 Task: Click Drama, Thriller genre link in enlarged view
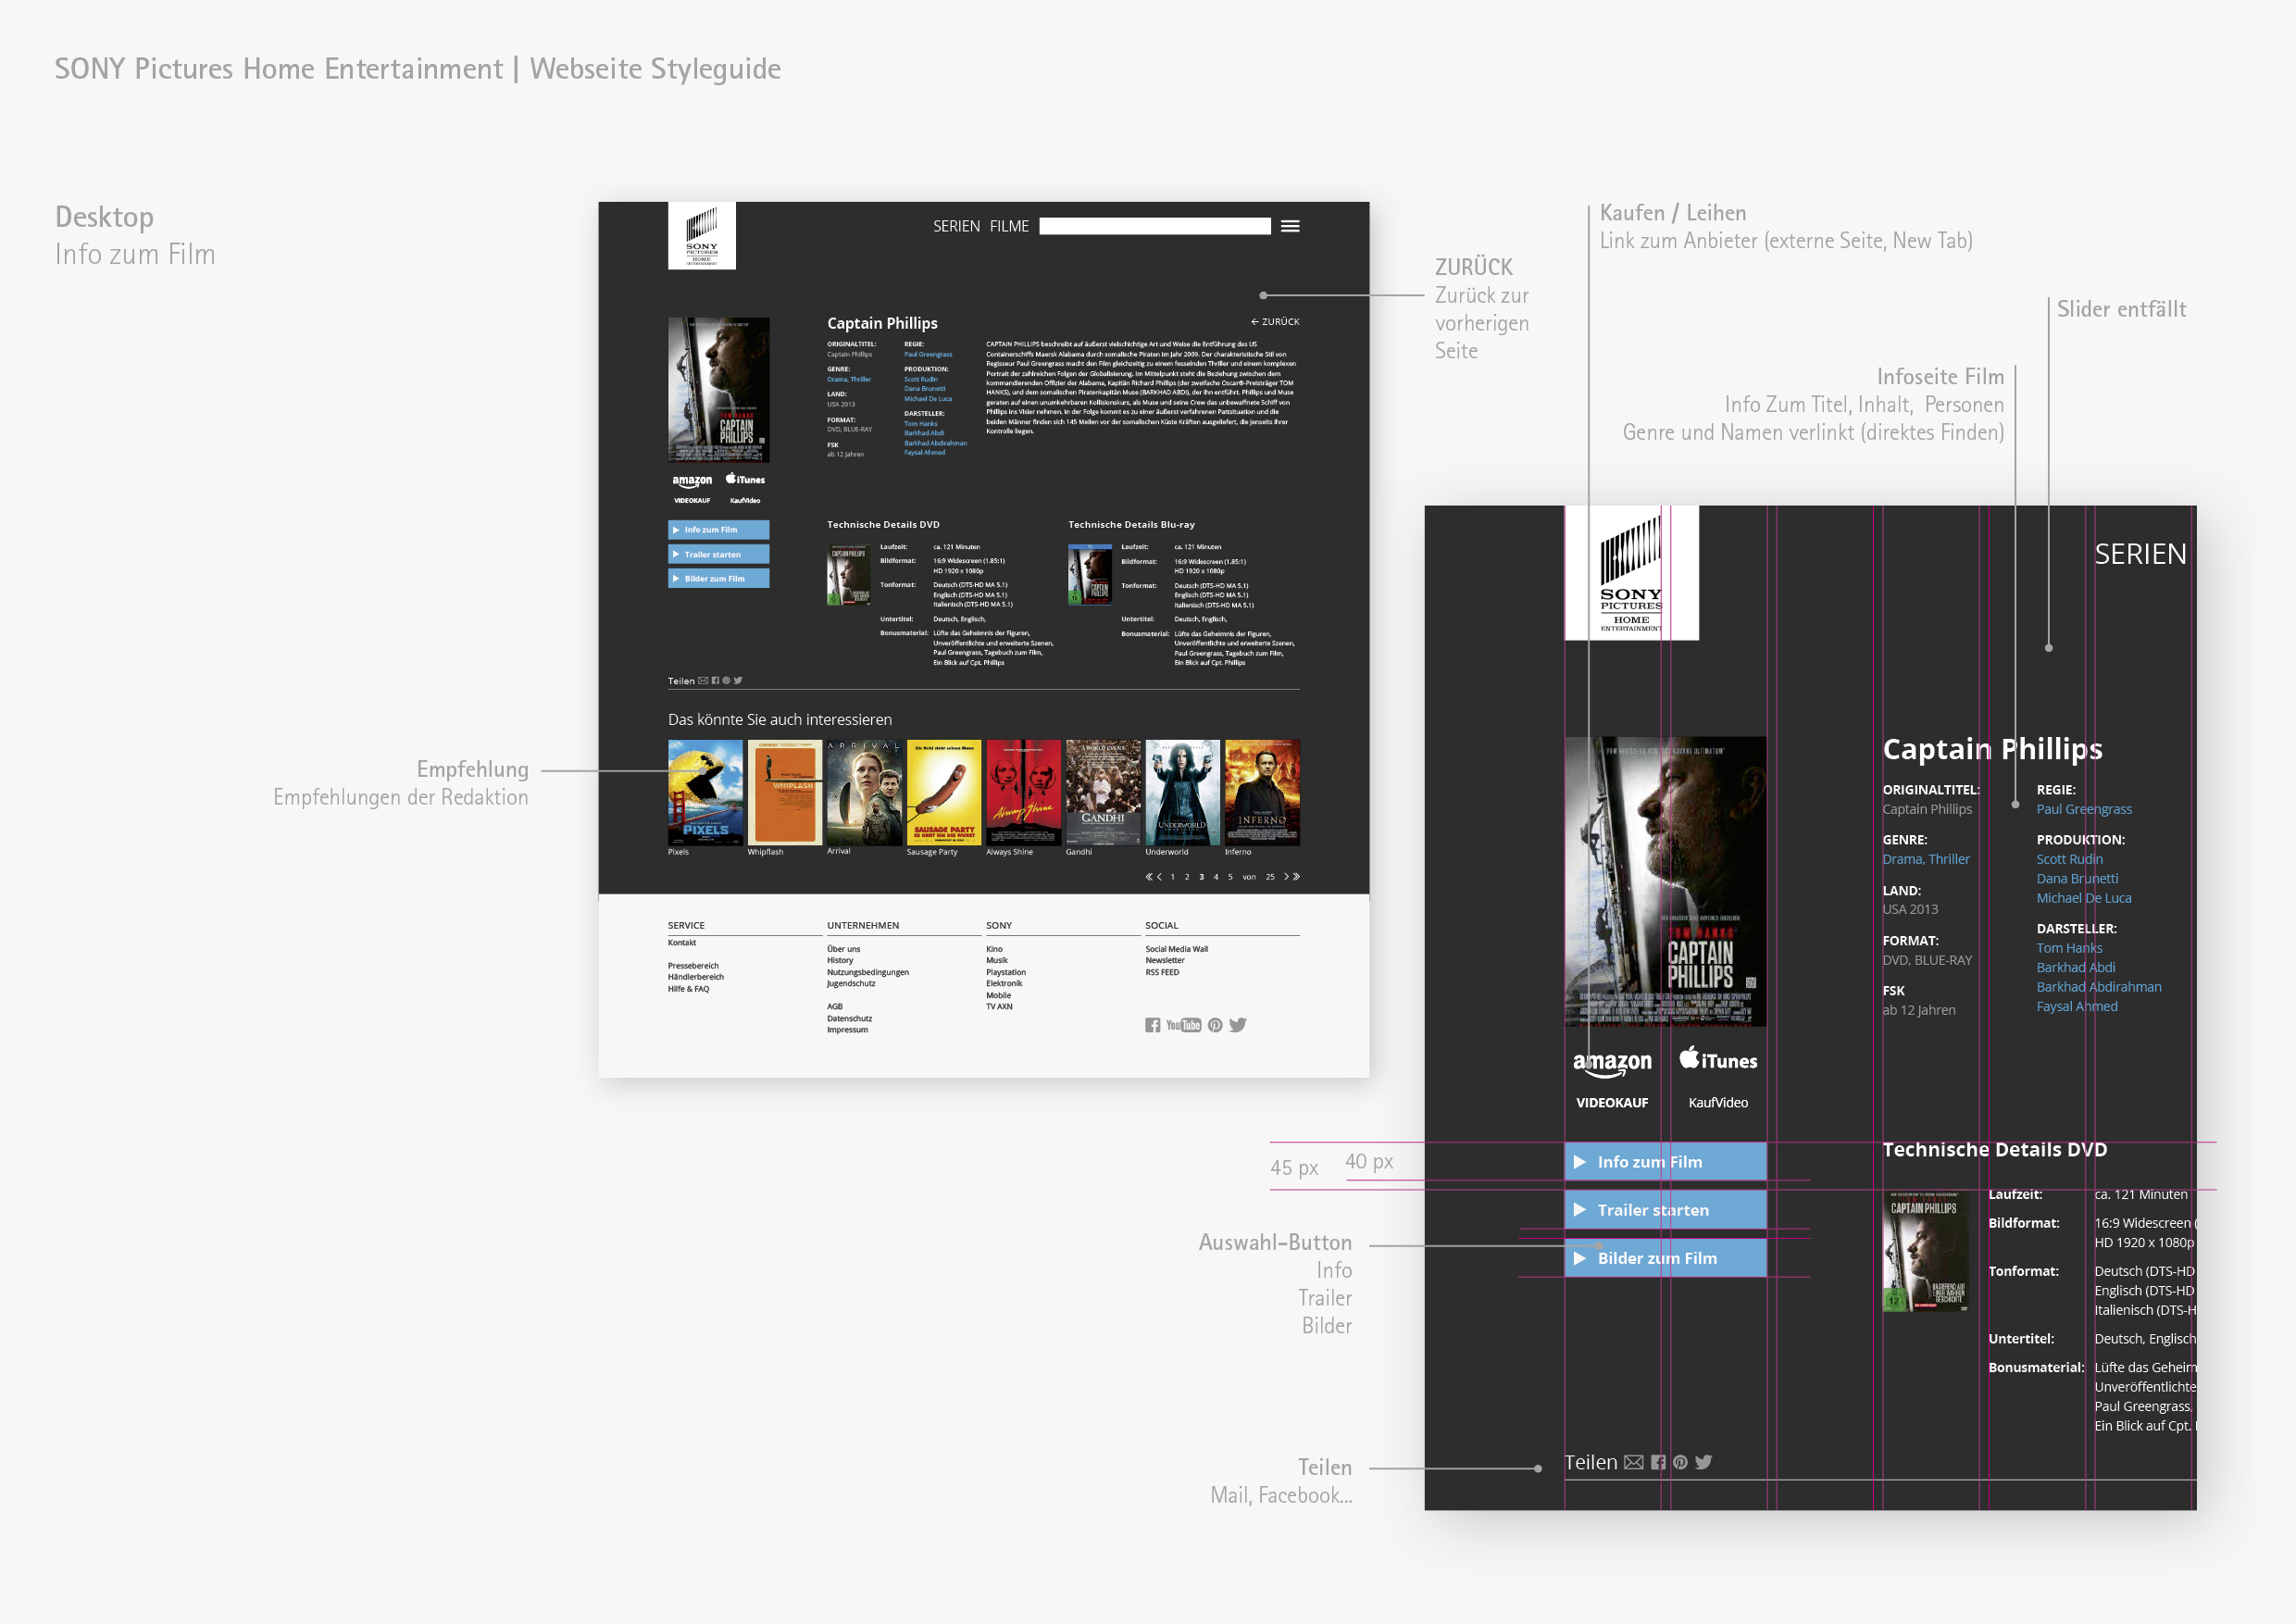(1926, 859)
